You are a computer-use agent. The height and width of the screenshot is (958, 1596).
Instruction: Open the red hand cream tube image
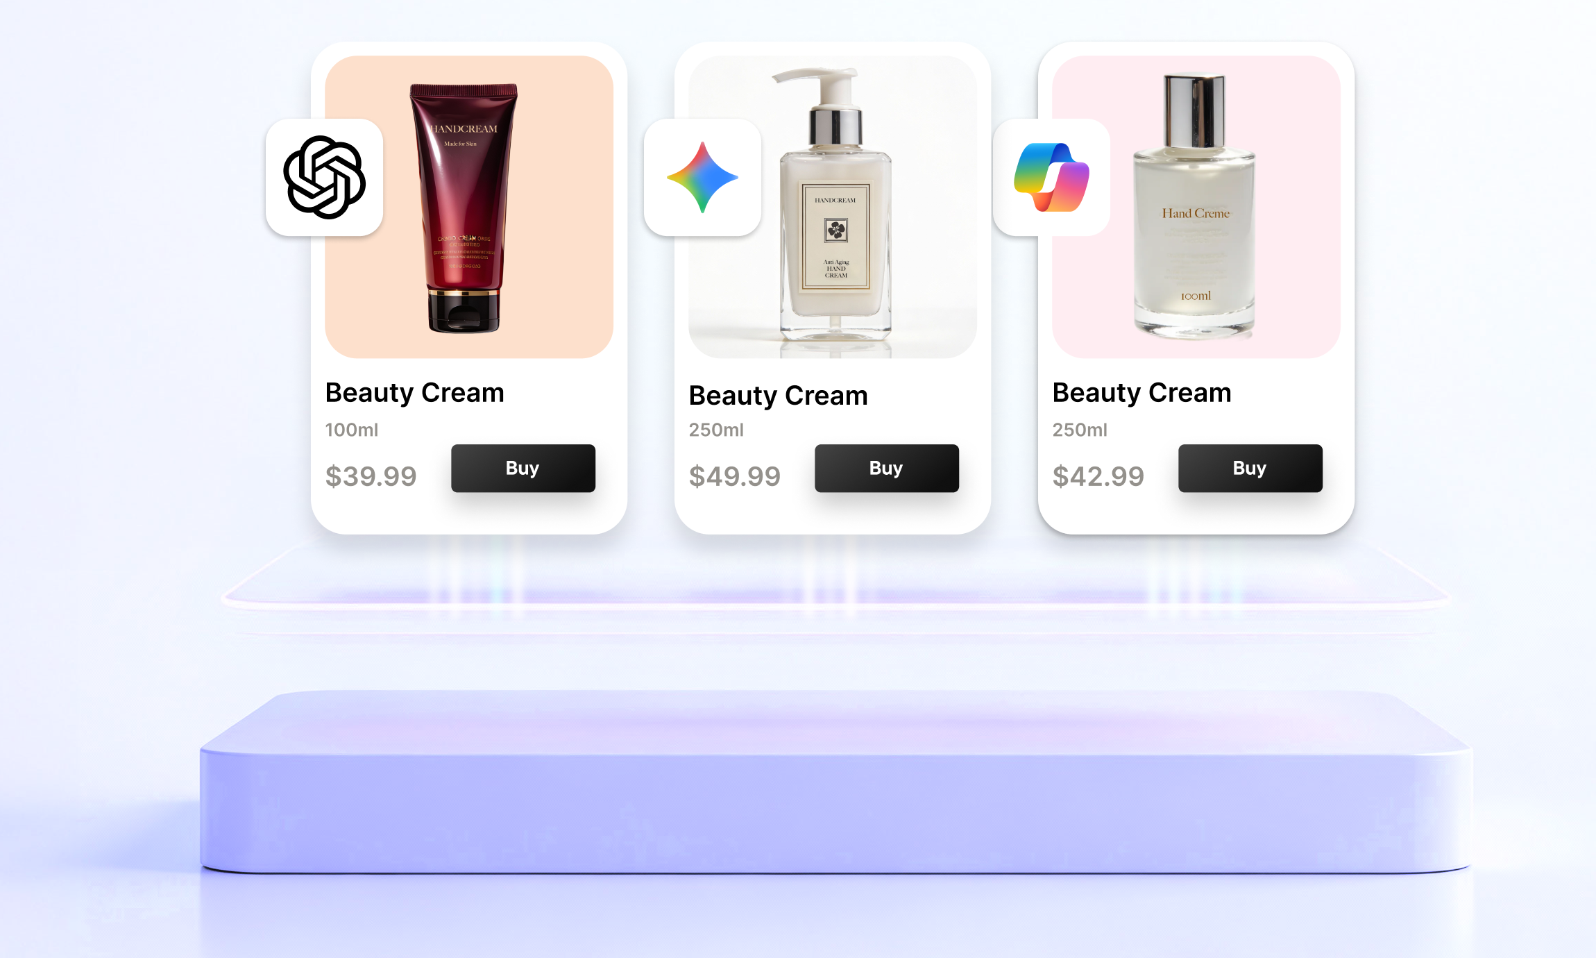coord(469,207)
